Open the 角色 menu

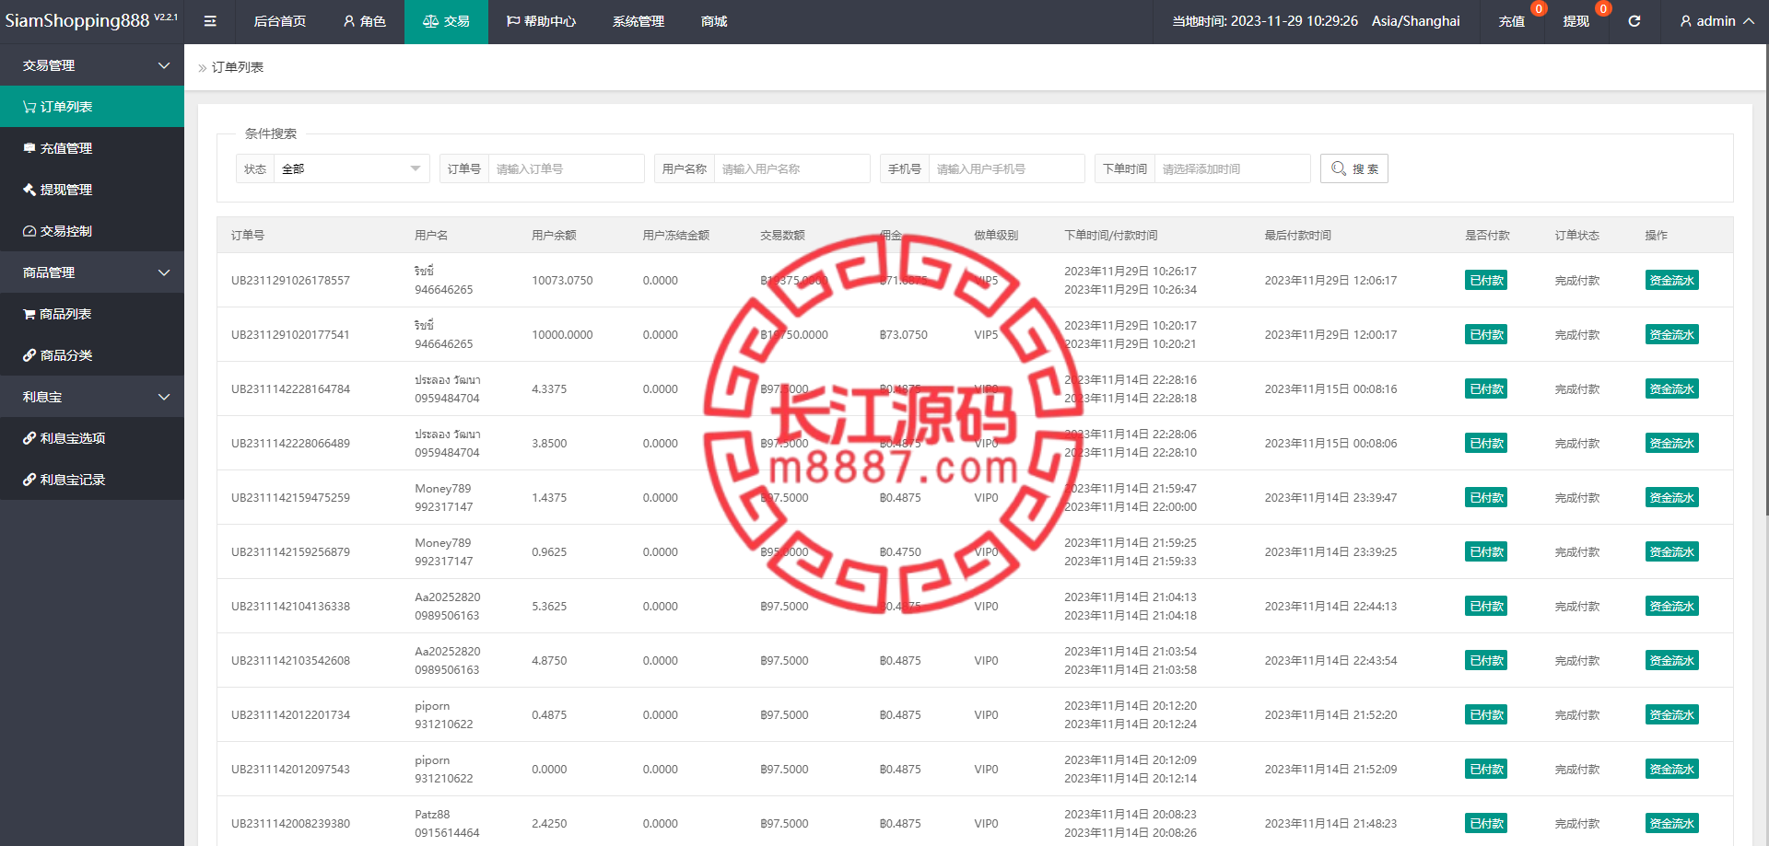point(365,21)
